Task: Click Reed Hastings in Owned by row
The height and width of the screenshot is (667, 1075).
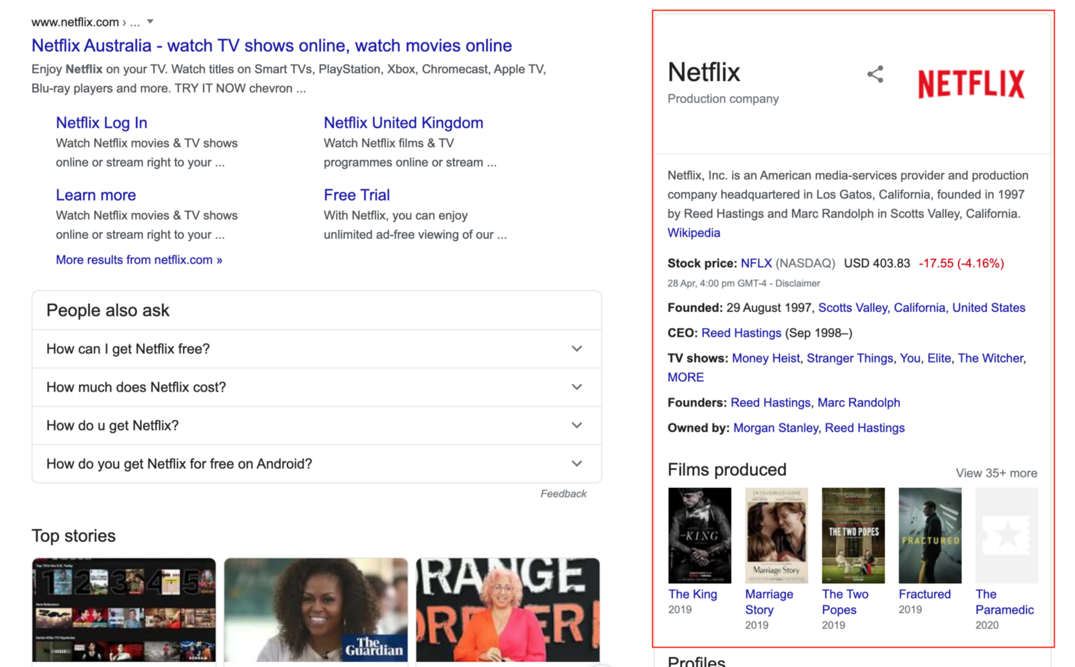Action: tap(864, 428)
